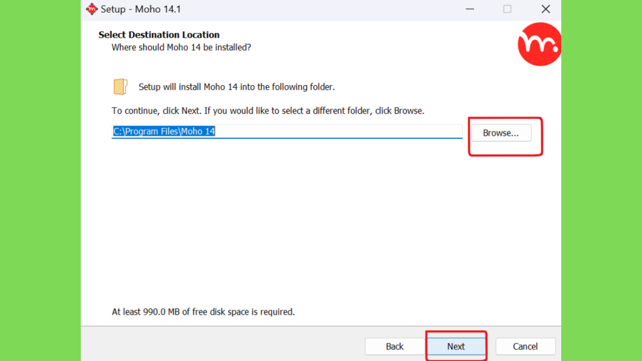Click the Moho icon in title bar

coord(92,9)
